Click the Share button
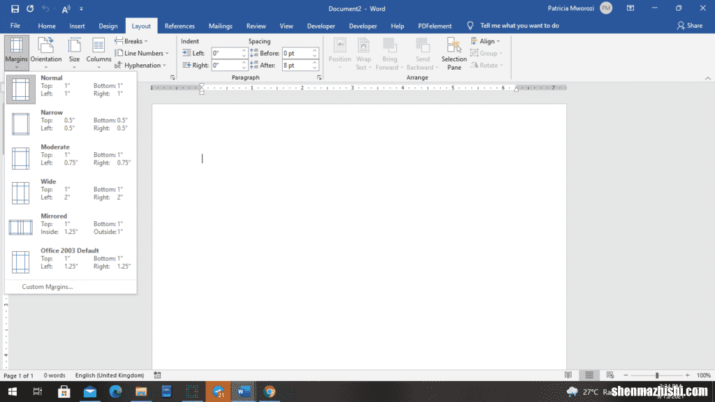Image resolution: width=715 pixels, height=402 pixels. pyautogui.click(x=689, y=26)
